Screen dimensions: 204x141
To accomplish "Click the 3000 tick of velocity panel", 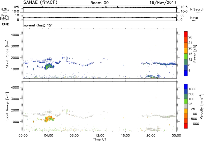I will coord(15,99).
